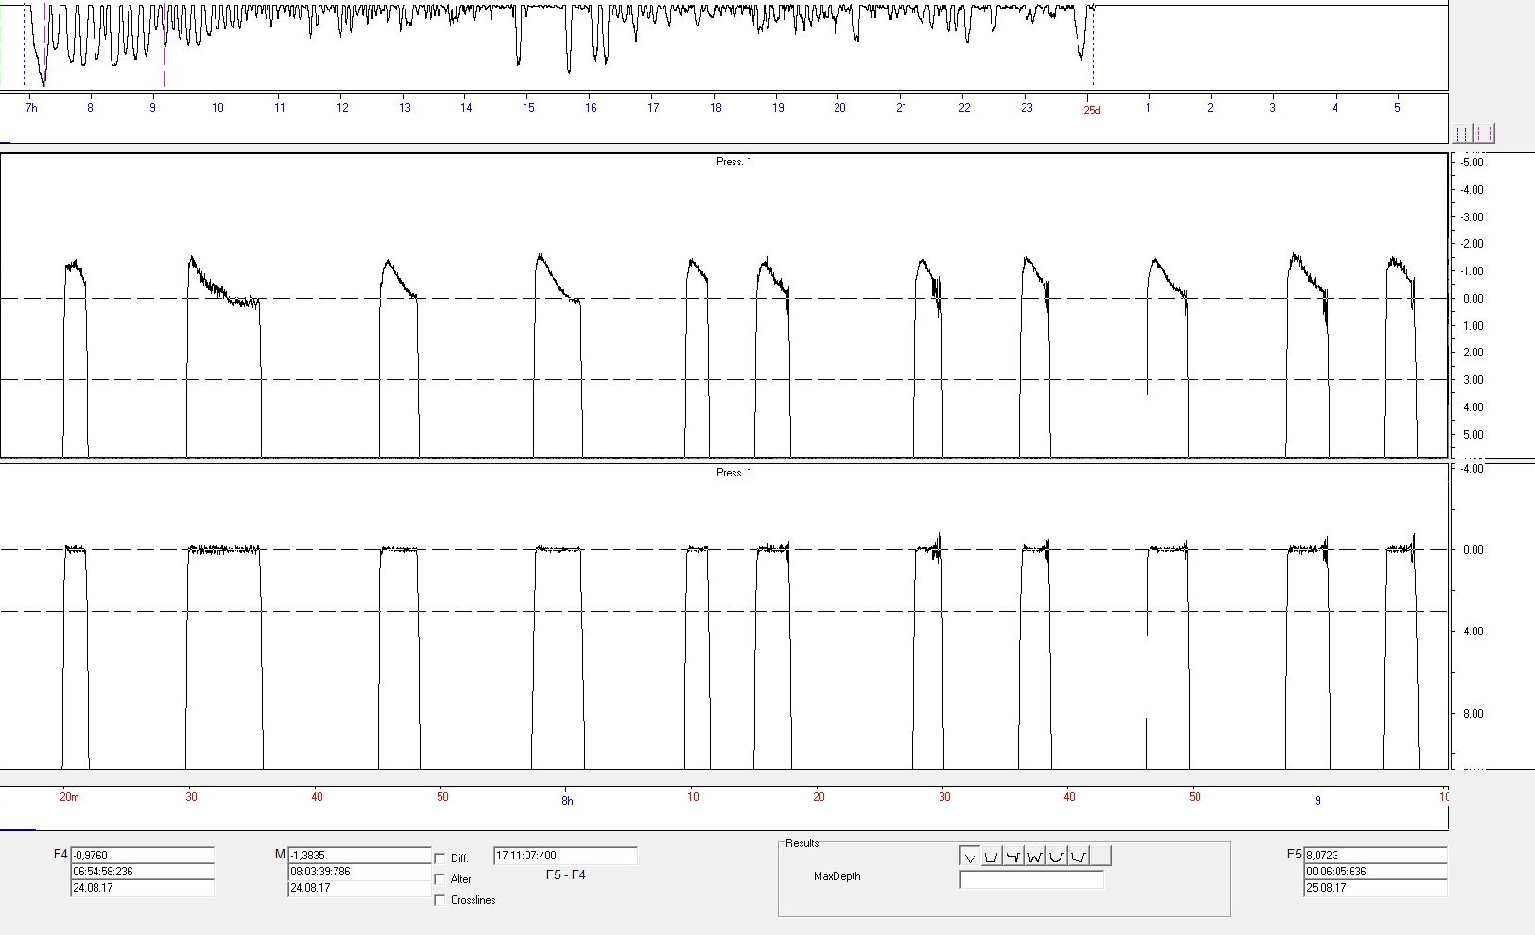The width and height of the screenshot is (1535, 935).
Task: Select the square U-shaped dive profile button
Action: click(992, 857)
